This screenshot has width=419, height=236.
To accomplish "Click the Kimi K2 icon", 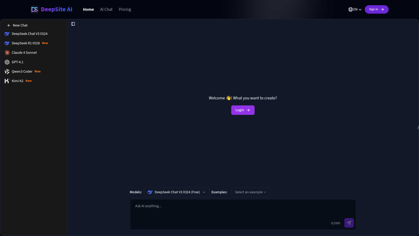I will point(7,81).
